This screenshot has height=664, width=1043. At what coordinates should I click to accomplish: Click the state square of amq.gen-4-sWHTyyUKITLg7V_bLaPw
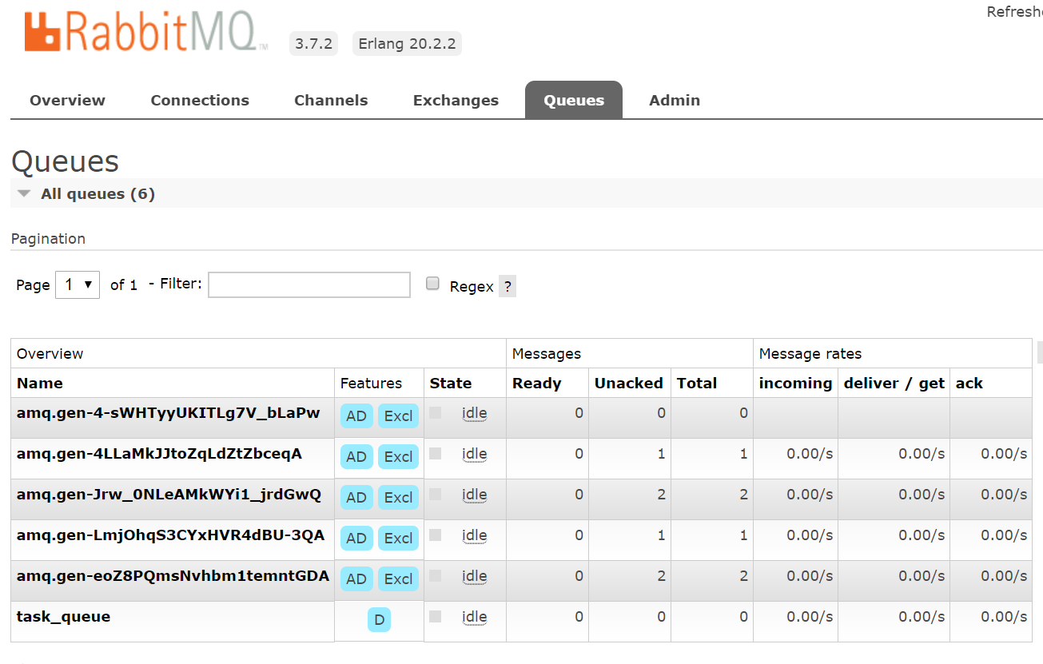[436, 412]
